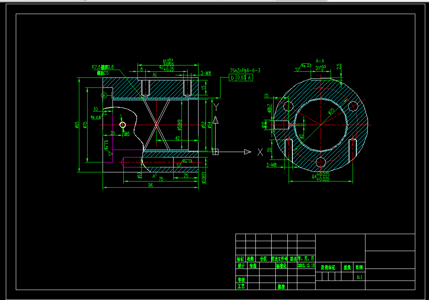Select 2-M8 callout near TSnZnPb6-6-3 label
This screenshot has width=429, height=300.
point(206,73)
